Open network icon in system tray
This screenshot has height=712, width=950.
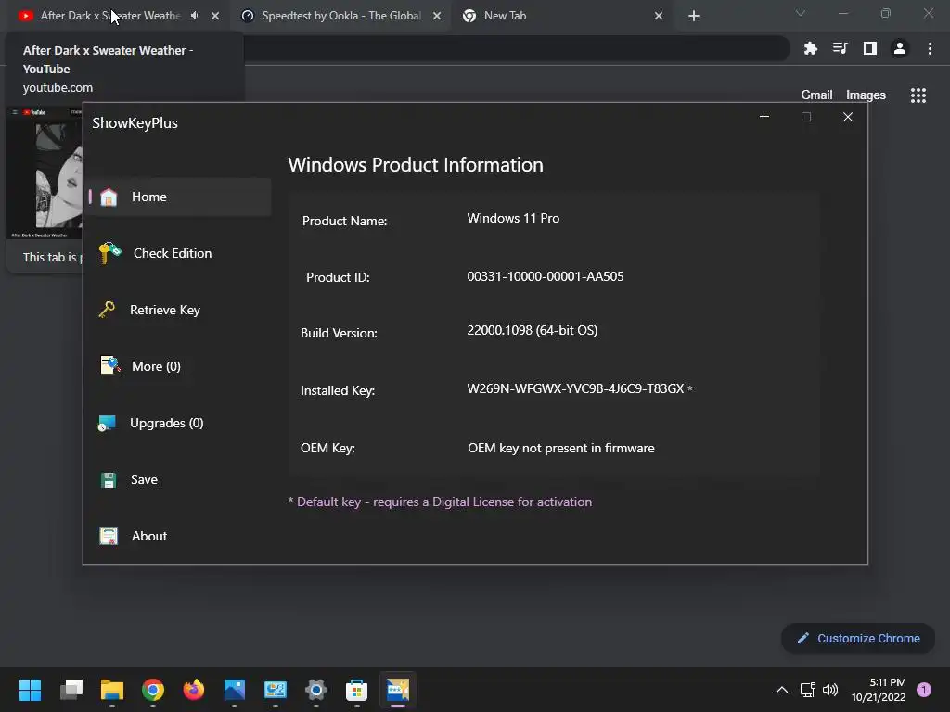point(808,690)
